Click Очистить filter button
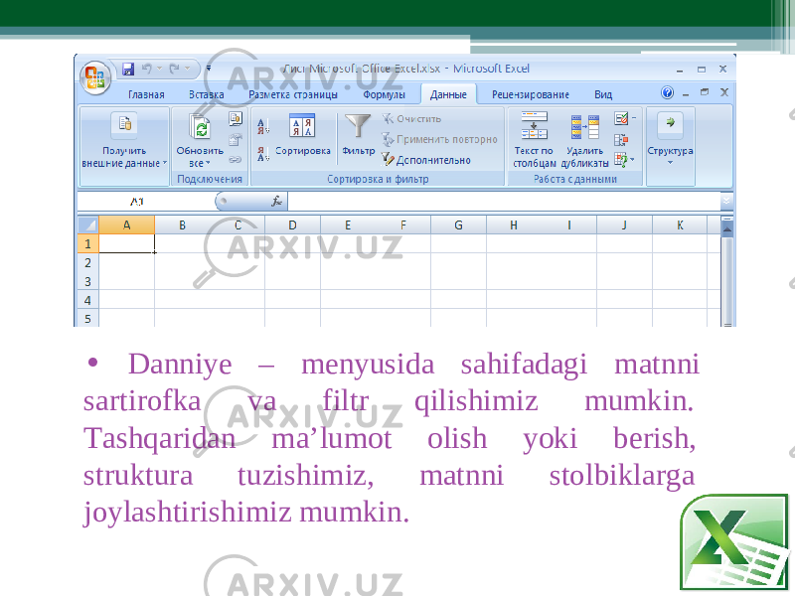This screenshot has width=795, height=596. [x=411, y=118]
